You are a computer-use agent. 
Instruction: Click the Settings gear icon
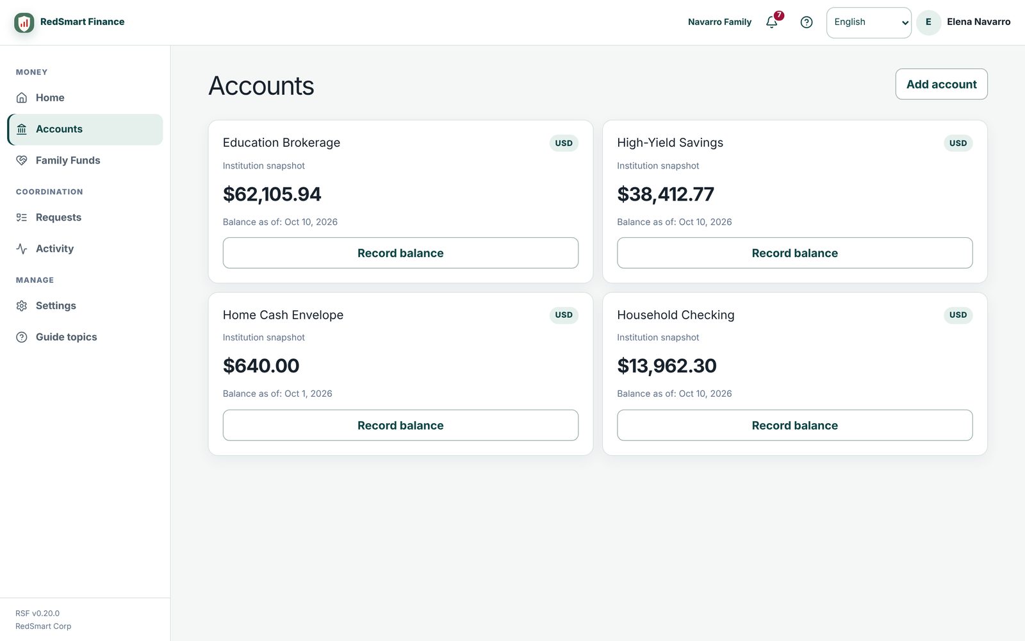(x=22, y=306)
